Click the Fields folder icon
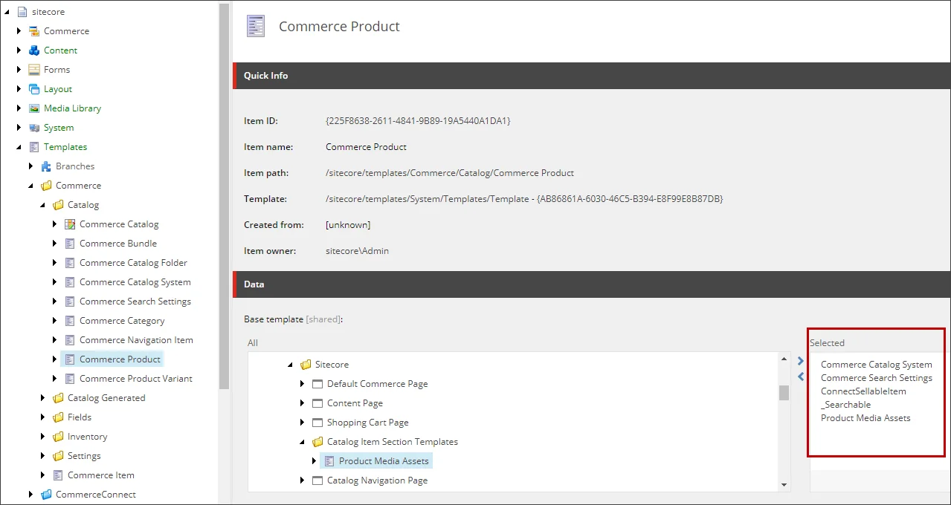Screen dimensions: 951x505 tap(58, 417)
